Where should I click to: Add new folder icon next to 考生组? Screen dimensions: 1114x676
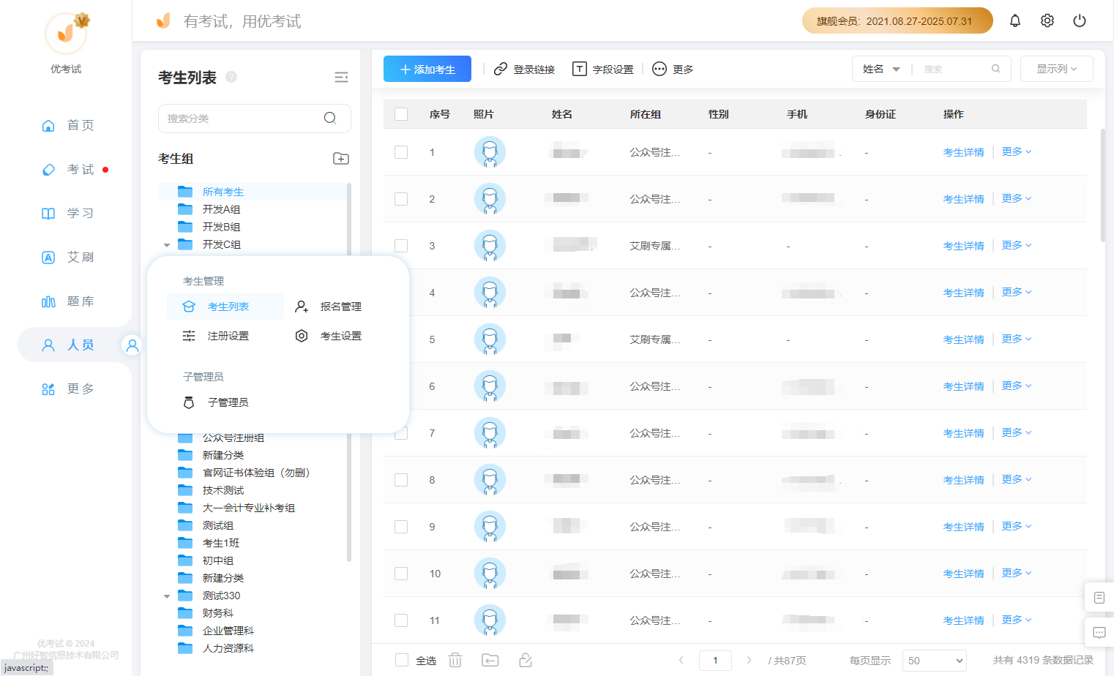[x=341, y=159]
